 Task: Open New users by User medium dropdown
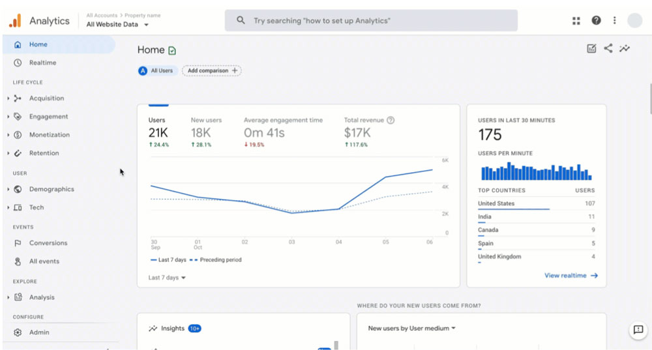411,328
